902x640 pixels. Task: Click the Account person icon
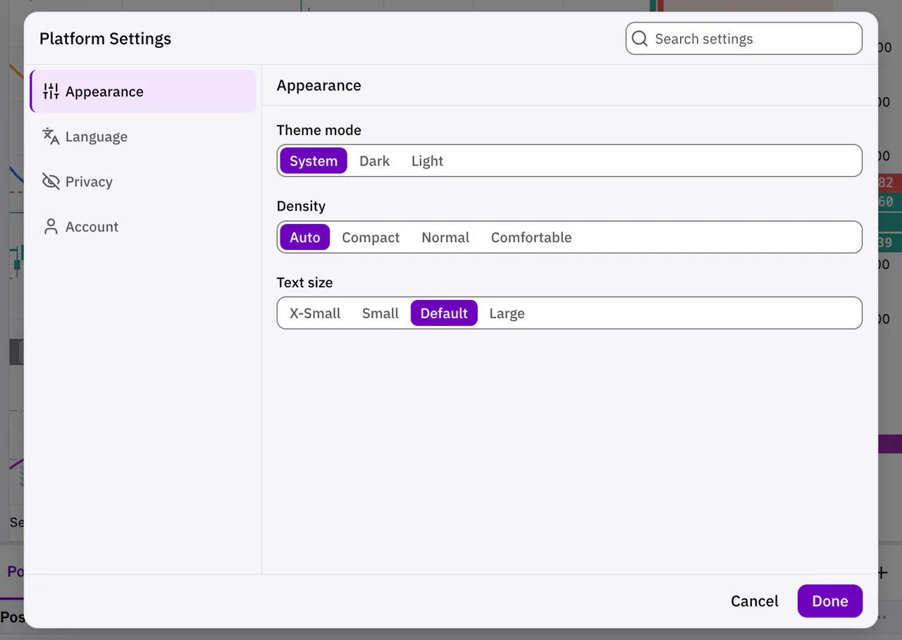(51, 227)
